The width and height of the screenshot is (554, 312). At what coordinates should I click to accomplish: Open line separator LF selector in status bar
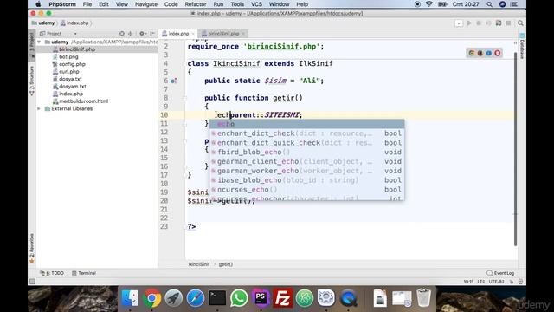(481, 282)
